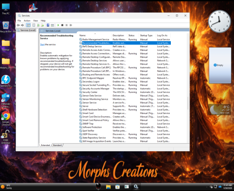Select the RPC Endpoint Mapper row
Viewport: 234px width, 191px height.
pos(125,78)
